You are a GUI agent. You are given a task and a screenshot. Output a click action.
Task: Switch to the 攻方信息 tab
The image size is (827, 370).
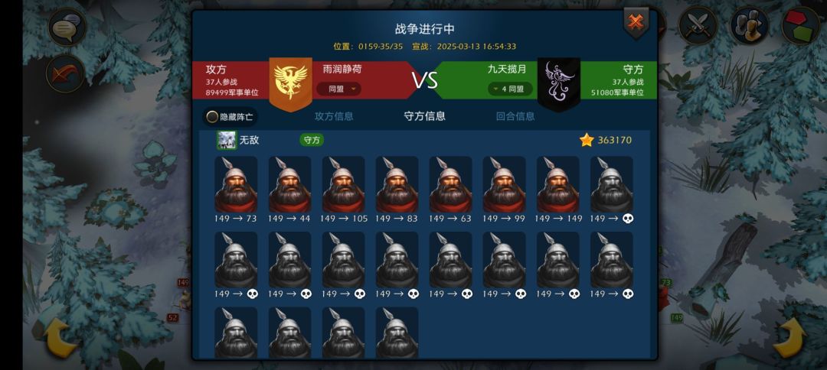[334, 116]
